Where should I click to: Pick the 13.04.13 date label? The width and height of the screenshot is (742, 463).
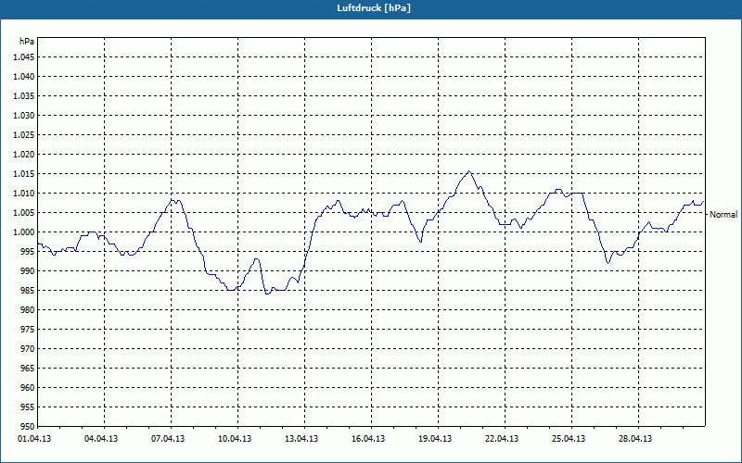[301, 439]
